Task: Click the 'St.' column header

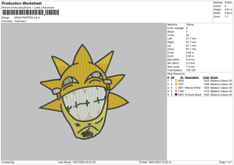Action: point(182,77)
